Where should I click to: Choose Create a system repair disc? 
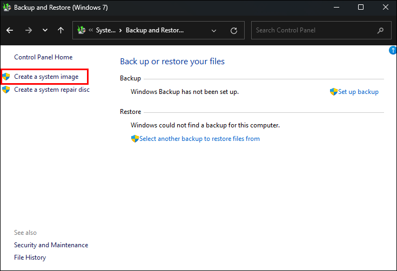[51, 90]
